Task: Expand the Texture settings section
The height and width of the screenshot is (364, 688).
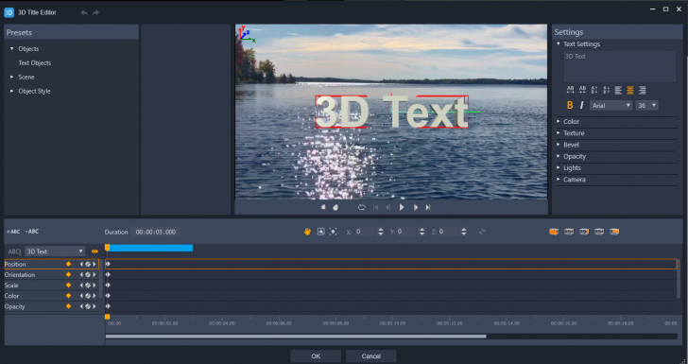Action: tap(559, 133)
